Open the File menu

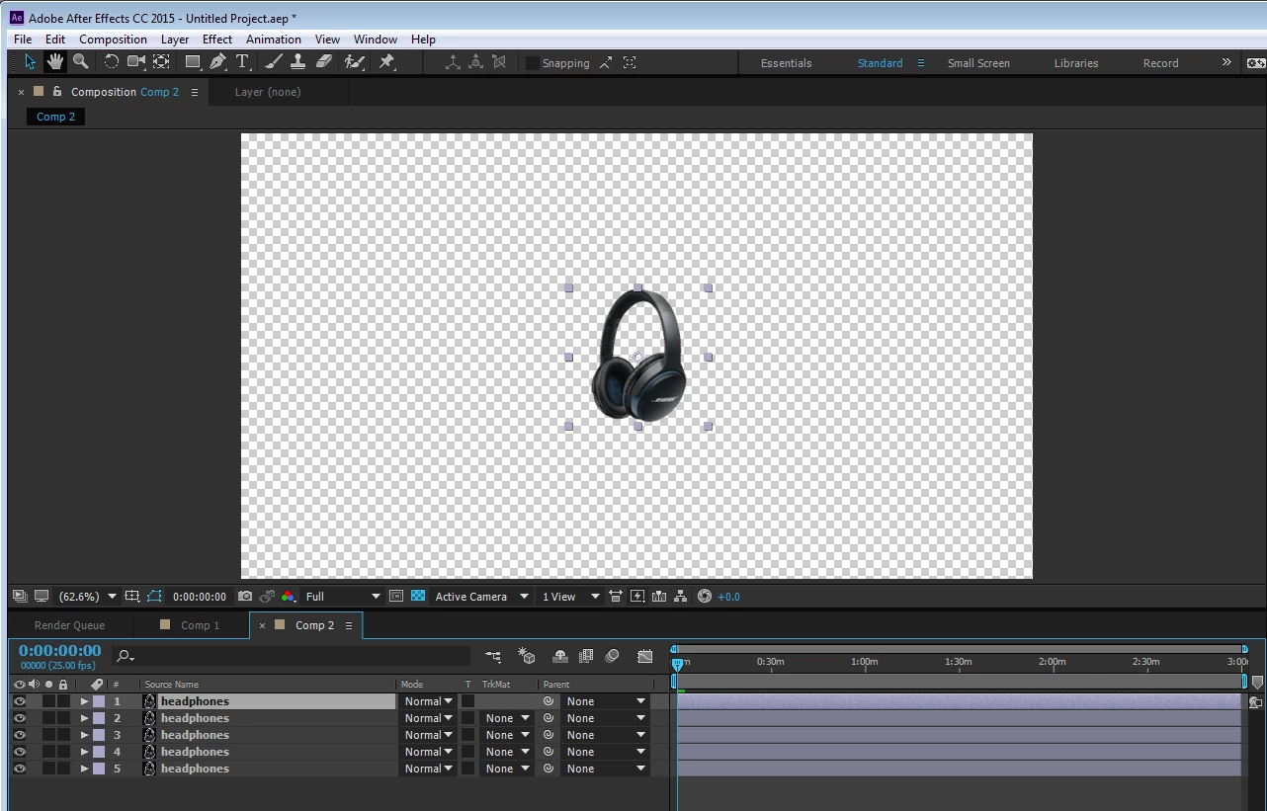coord(23,40)
